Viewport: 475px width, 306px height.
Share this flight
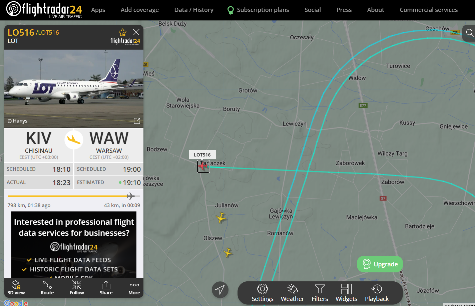coord(106,287)
